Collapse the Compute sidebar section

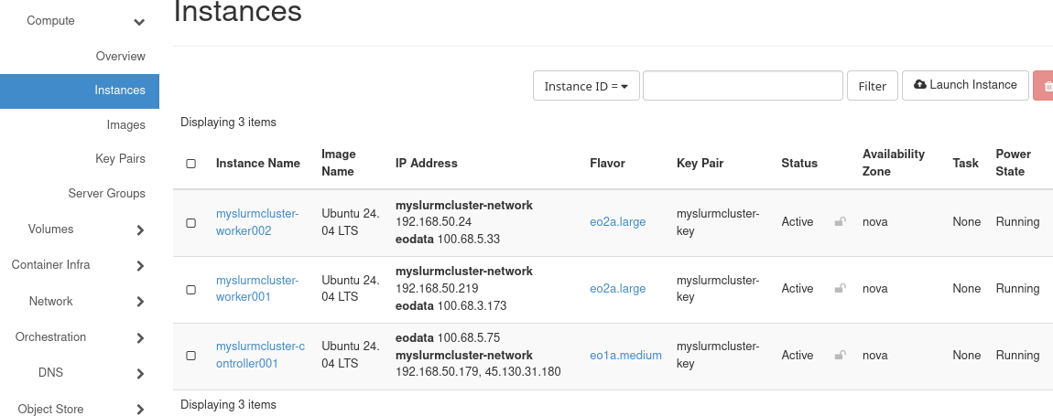click(x=139, y=21)
